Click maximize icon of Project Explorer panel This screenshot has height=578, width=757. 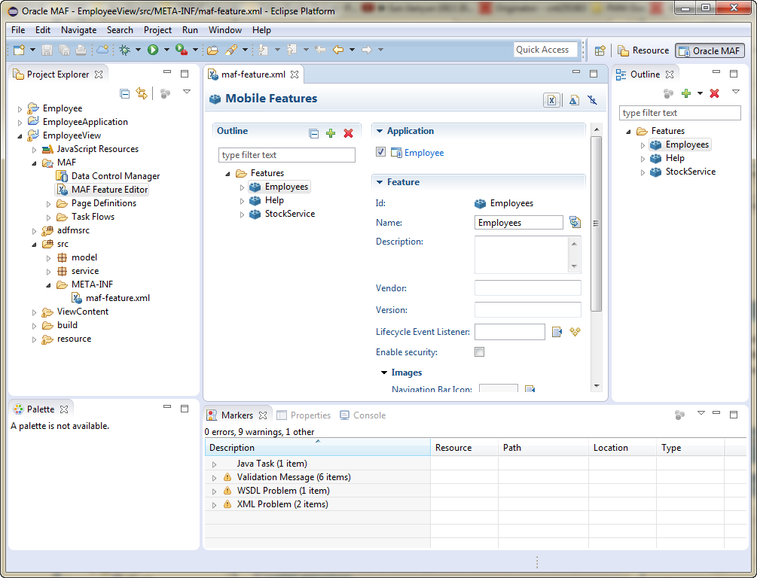tap(185, 74)
